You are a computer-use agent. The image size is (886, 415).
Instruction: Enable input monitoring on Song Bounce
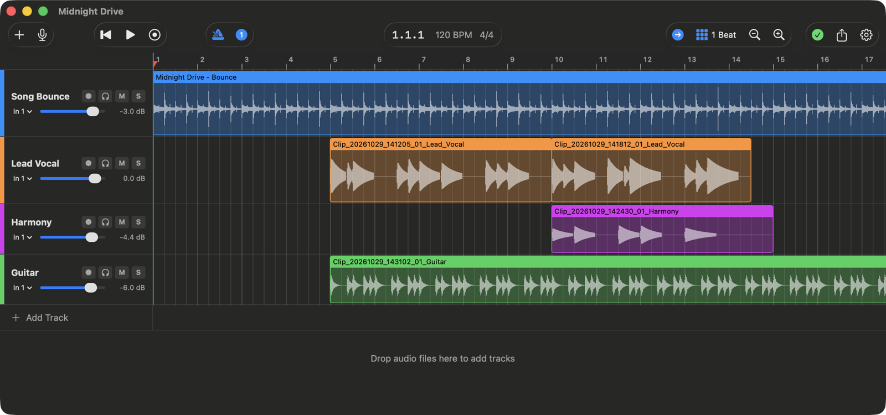(x=105, y=96)
